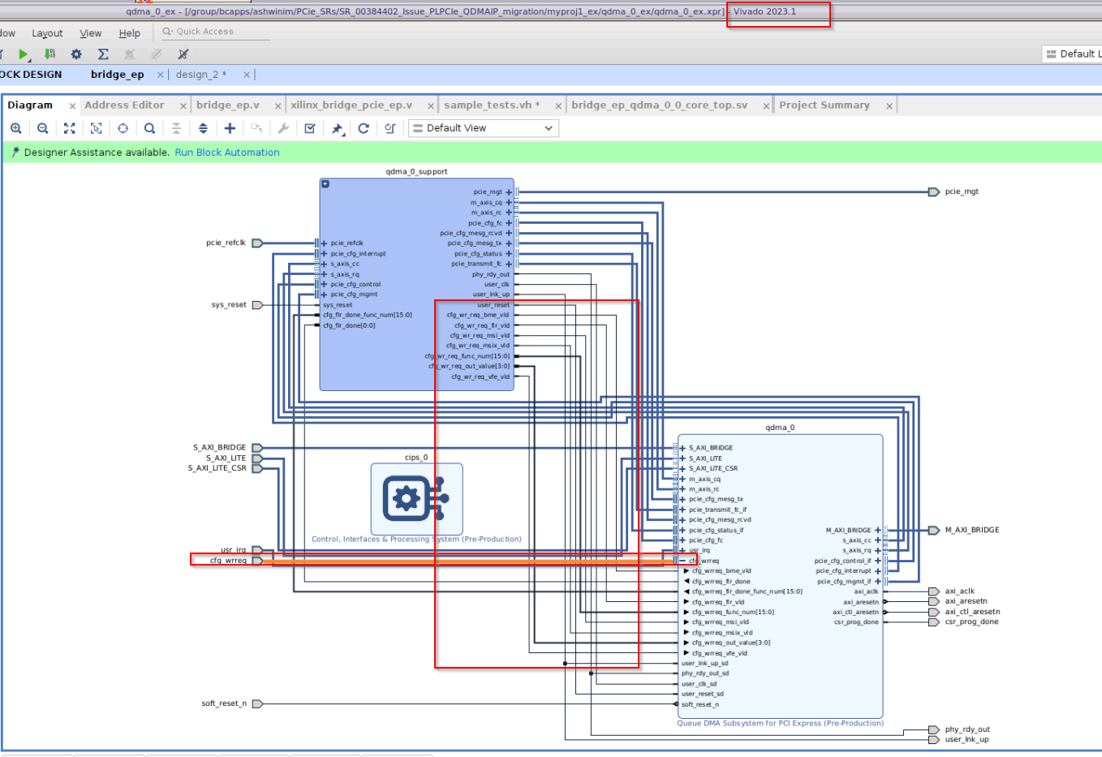Expand the pcie_mgt interface on qdma_0_support

point(509,192)
